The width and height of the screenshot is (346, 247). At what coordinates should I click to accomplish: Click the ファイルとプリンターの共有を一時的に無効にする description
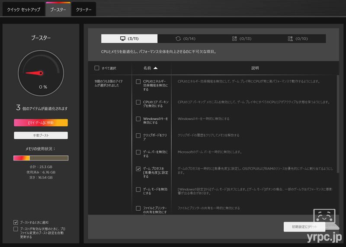pos(209,208)
